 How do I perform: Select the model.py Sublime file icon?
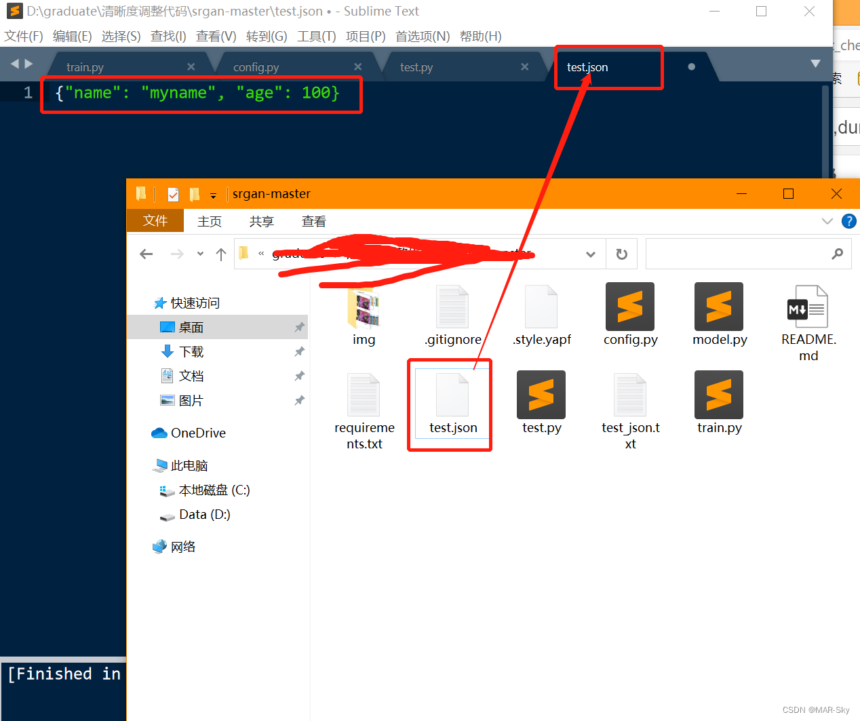[719, 307]
